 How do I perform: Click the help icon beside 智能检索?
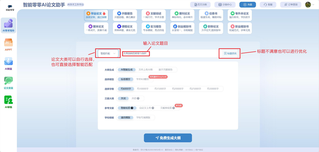(132, 108)
